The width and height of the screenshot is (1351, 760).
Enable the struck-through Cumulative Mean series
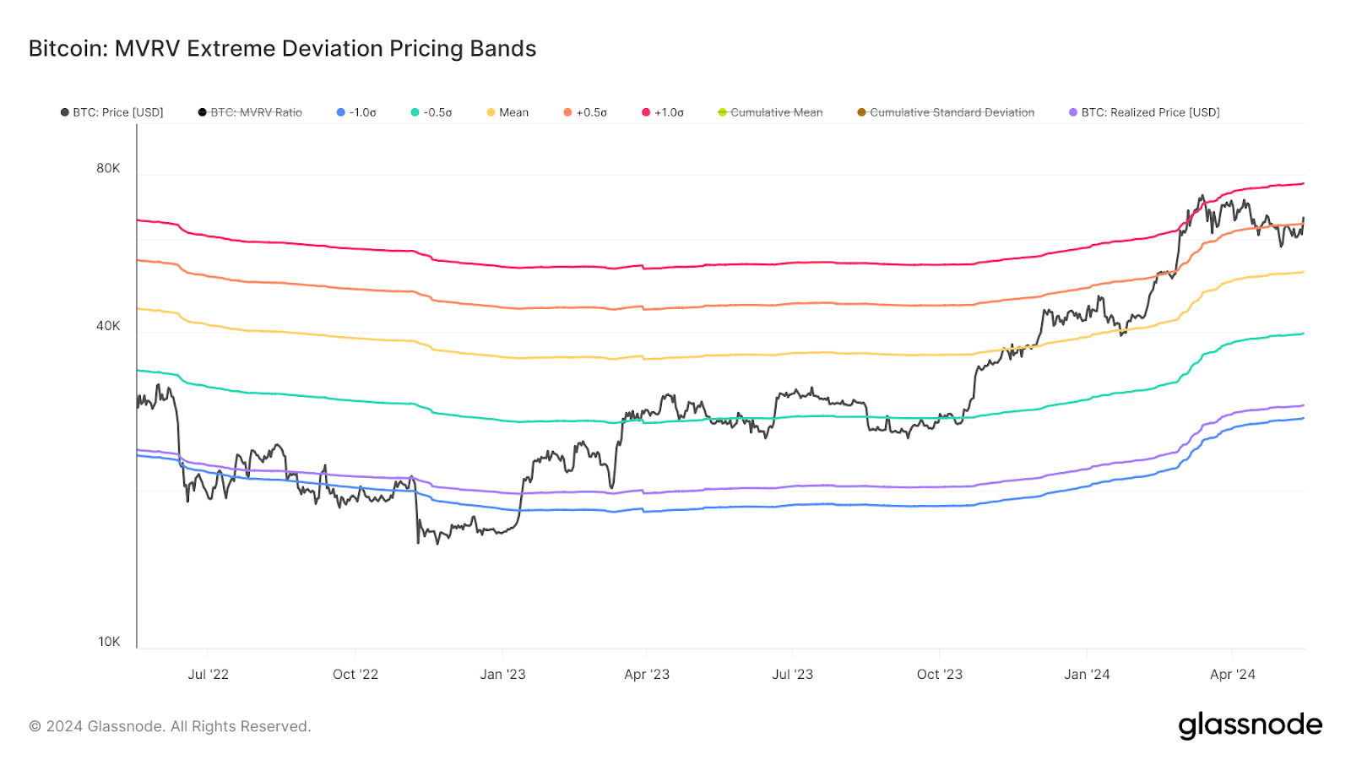tap(770, 112)
